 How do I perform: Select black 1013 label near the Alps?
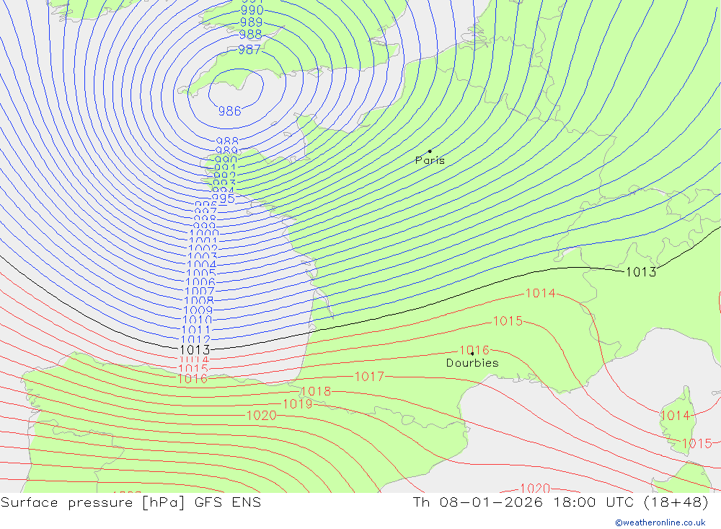pyautogui.click(x=641, y=272)
